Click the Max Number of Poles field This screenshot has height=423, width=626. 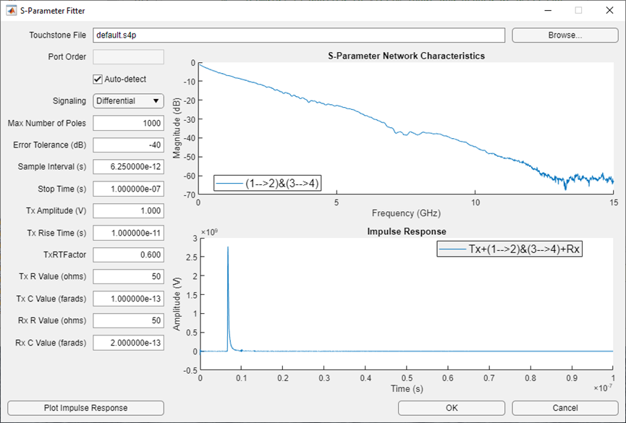pyautogui.click(x=128, y=123)
